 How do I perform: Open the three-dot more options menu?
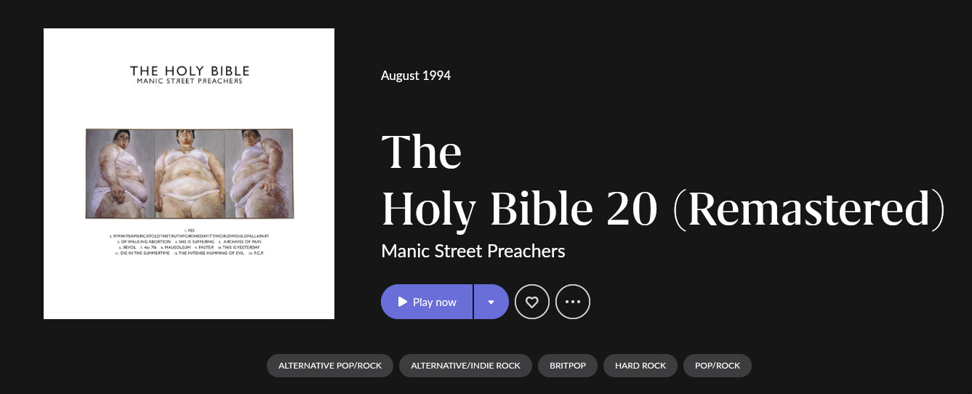(573, 302)
